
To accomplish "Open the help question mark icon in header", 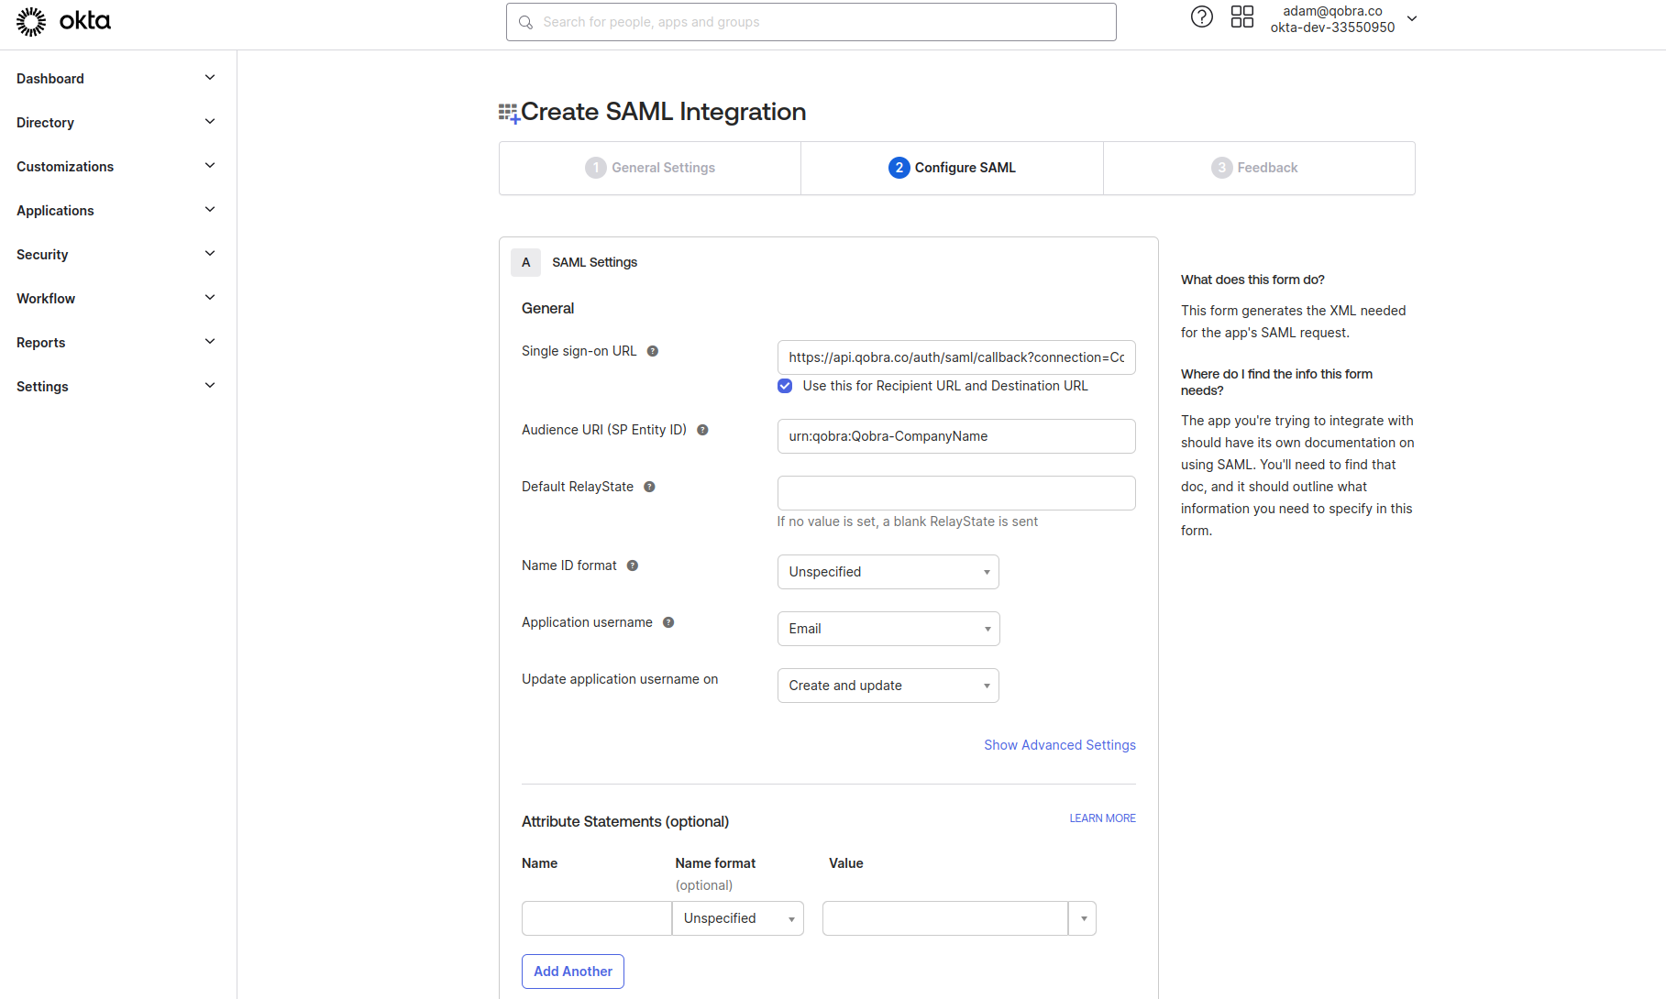I will 1202,16.
